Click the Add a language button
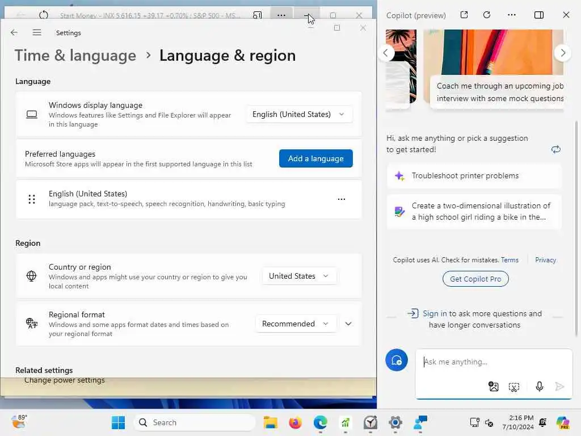 [315, 158]
